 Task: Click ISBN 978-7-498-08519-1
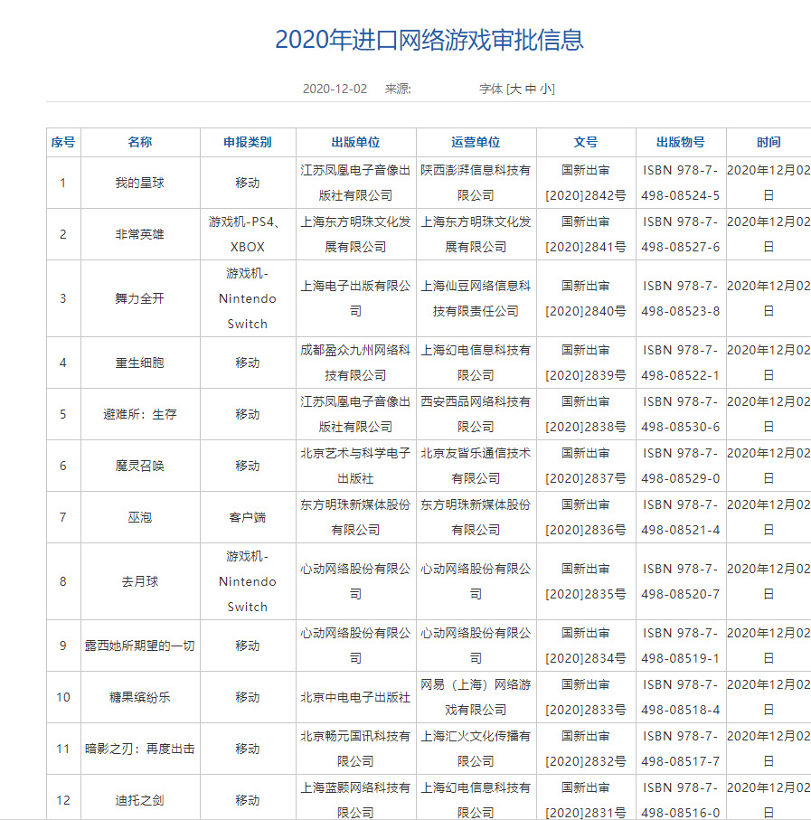681,646
